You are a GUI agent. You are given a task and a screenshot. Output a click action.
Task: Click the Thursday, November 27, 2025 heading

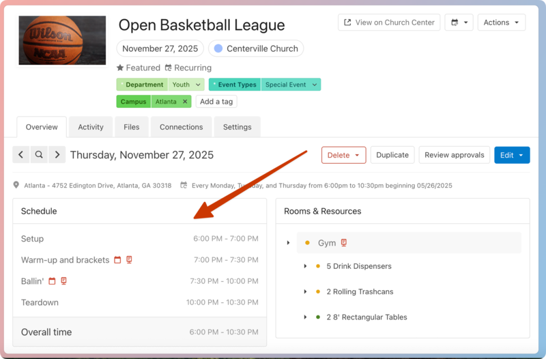[x=142, y=155]
